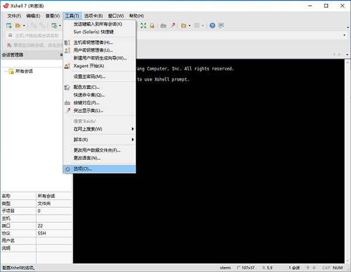Image resolution: width=351 pixels, height=272 pixels.
Task: Click the green fullscreen toolbar icon
Action: [143, 26]
